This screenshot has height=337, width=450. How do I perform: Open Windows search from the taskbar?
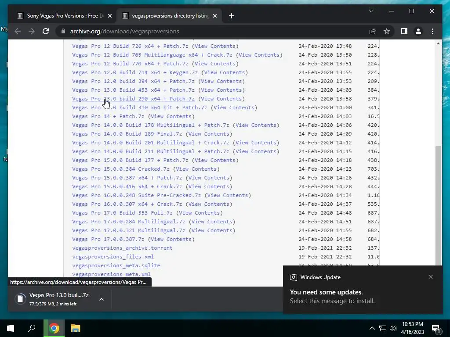pyautogui.click(x=32, y=328)
